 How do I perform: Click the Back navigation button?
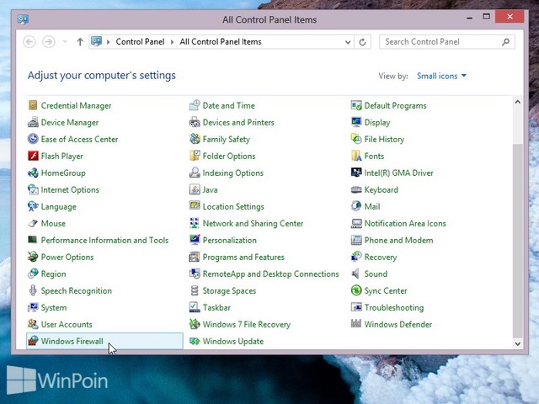29,42
